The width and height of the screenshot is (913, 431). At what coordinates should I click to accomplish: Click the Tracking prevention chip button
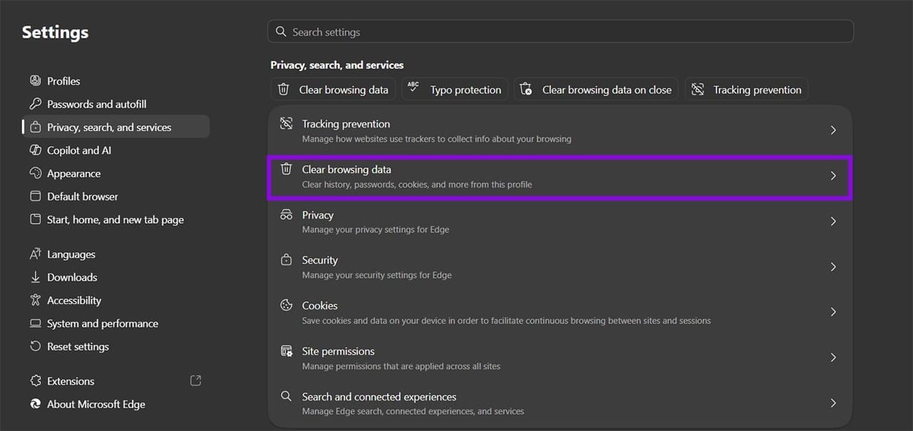point(747,90)
